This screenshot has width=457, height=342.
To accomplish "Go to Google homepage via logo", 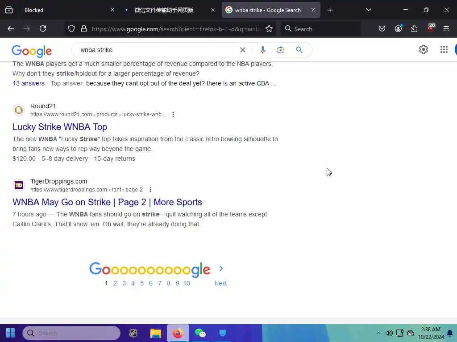I will [32, 51].
